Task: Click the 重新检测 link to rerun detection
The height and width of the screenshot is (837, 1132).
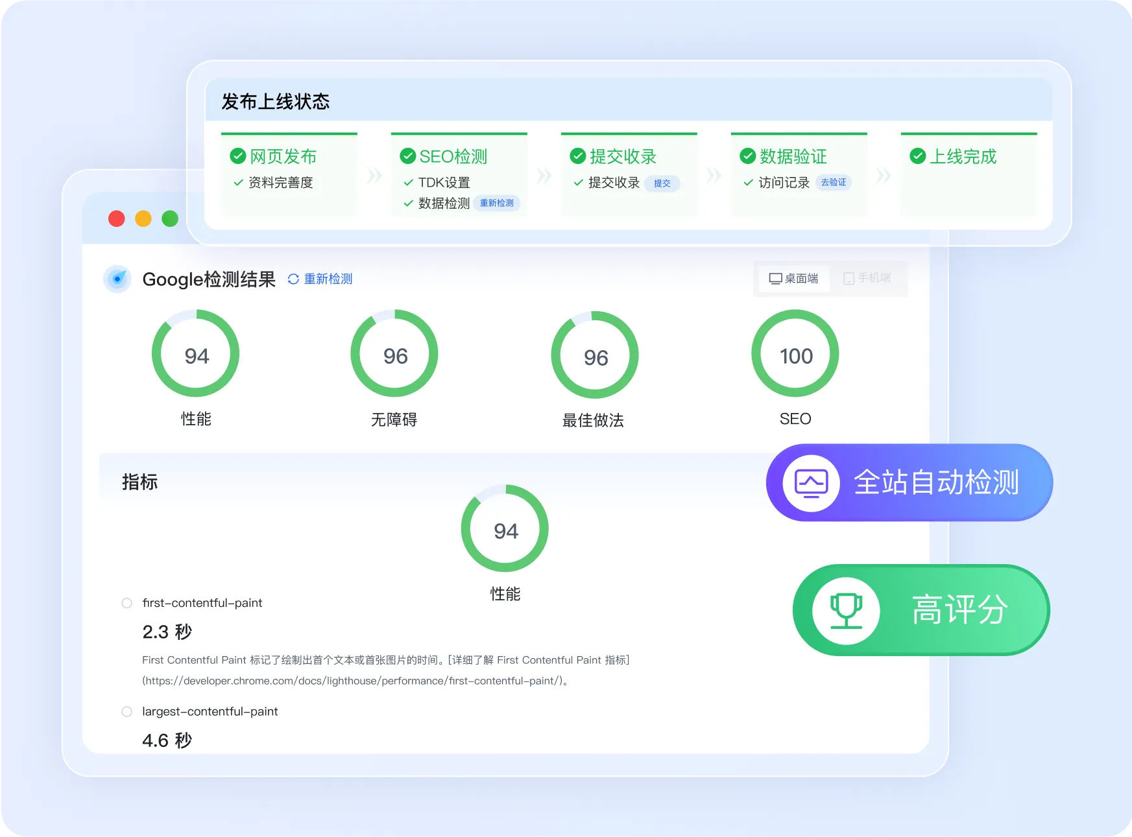Action: [x=326, y=279]
